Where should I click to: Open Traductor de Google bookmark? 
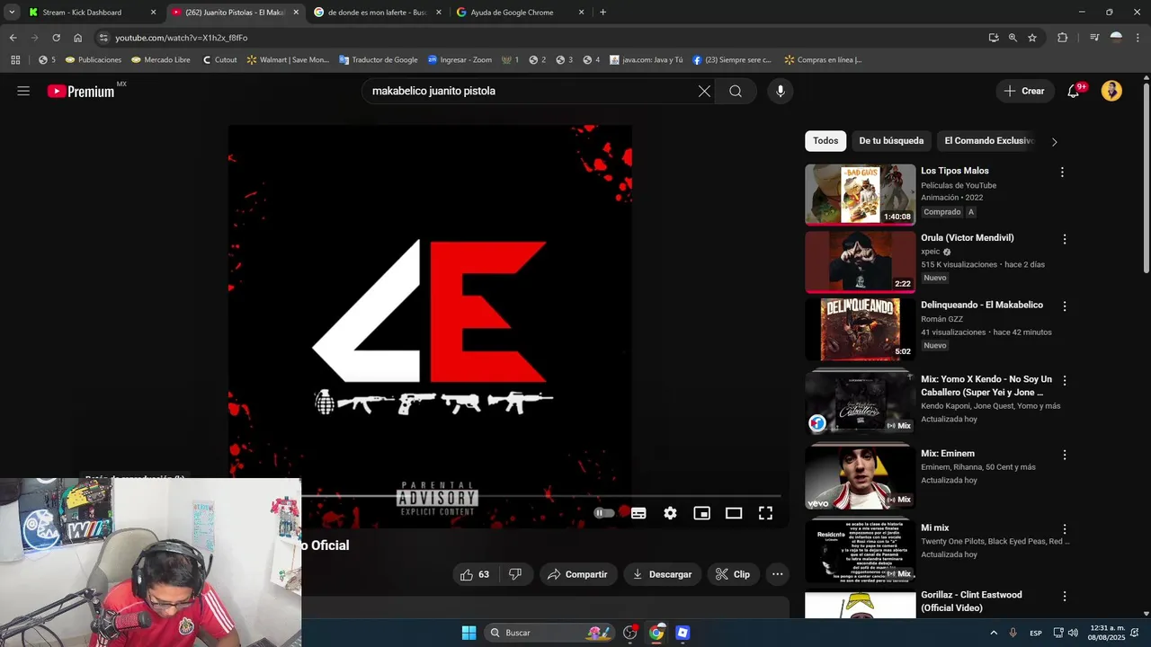coord(379,60)
